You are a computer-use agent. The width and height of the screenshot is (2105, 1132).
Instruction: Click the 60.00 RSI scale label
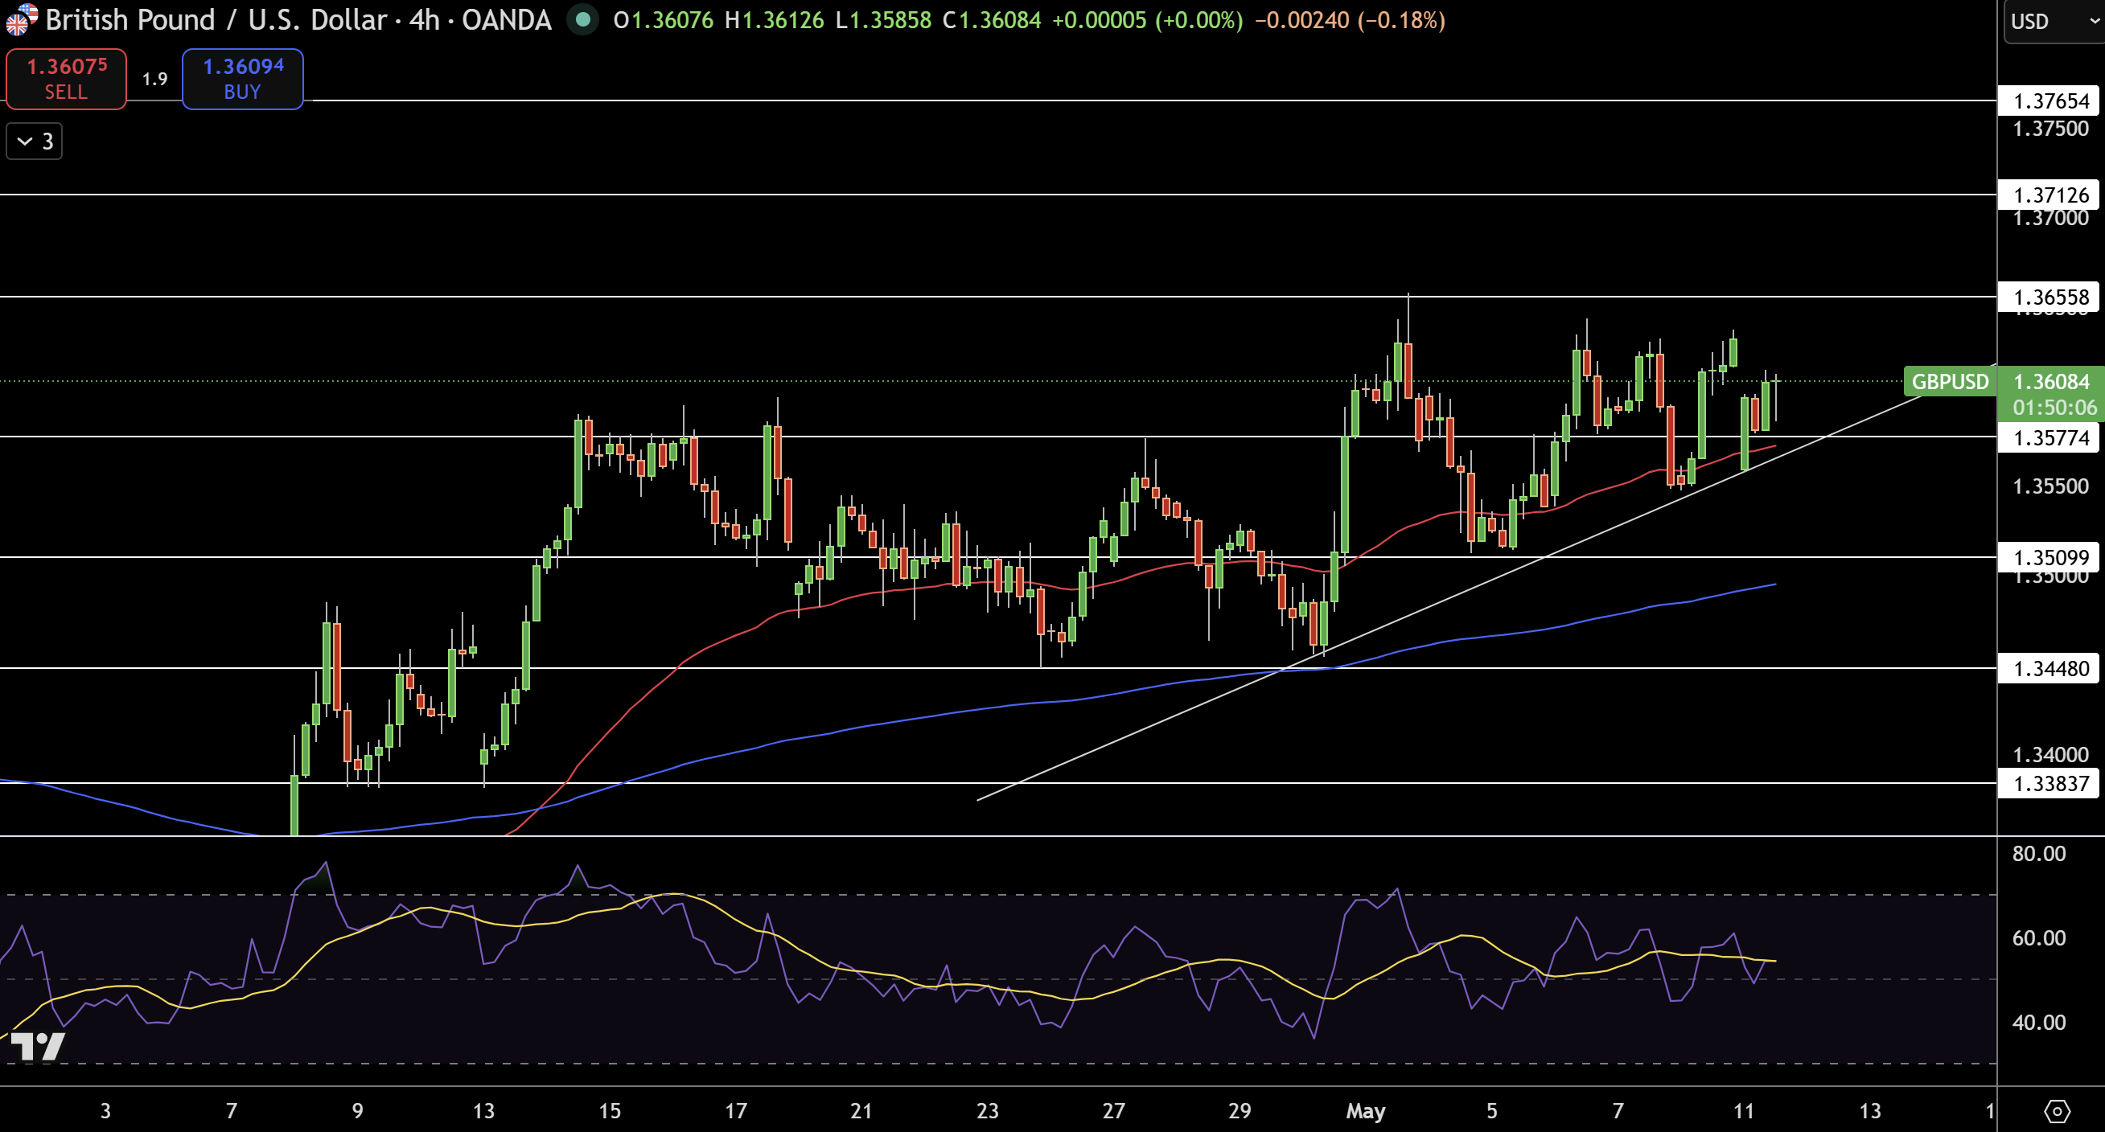2039,938
